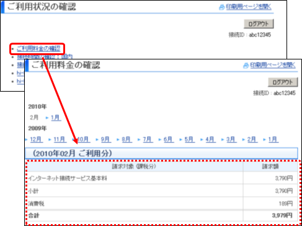Screen dimensions: 302x226
Task: Select 12月 of 2009年
Action: coord(36,139)
